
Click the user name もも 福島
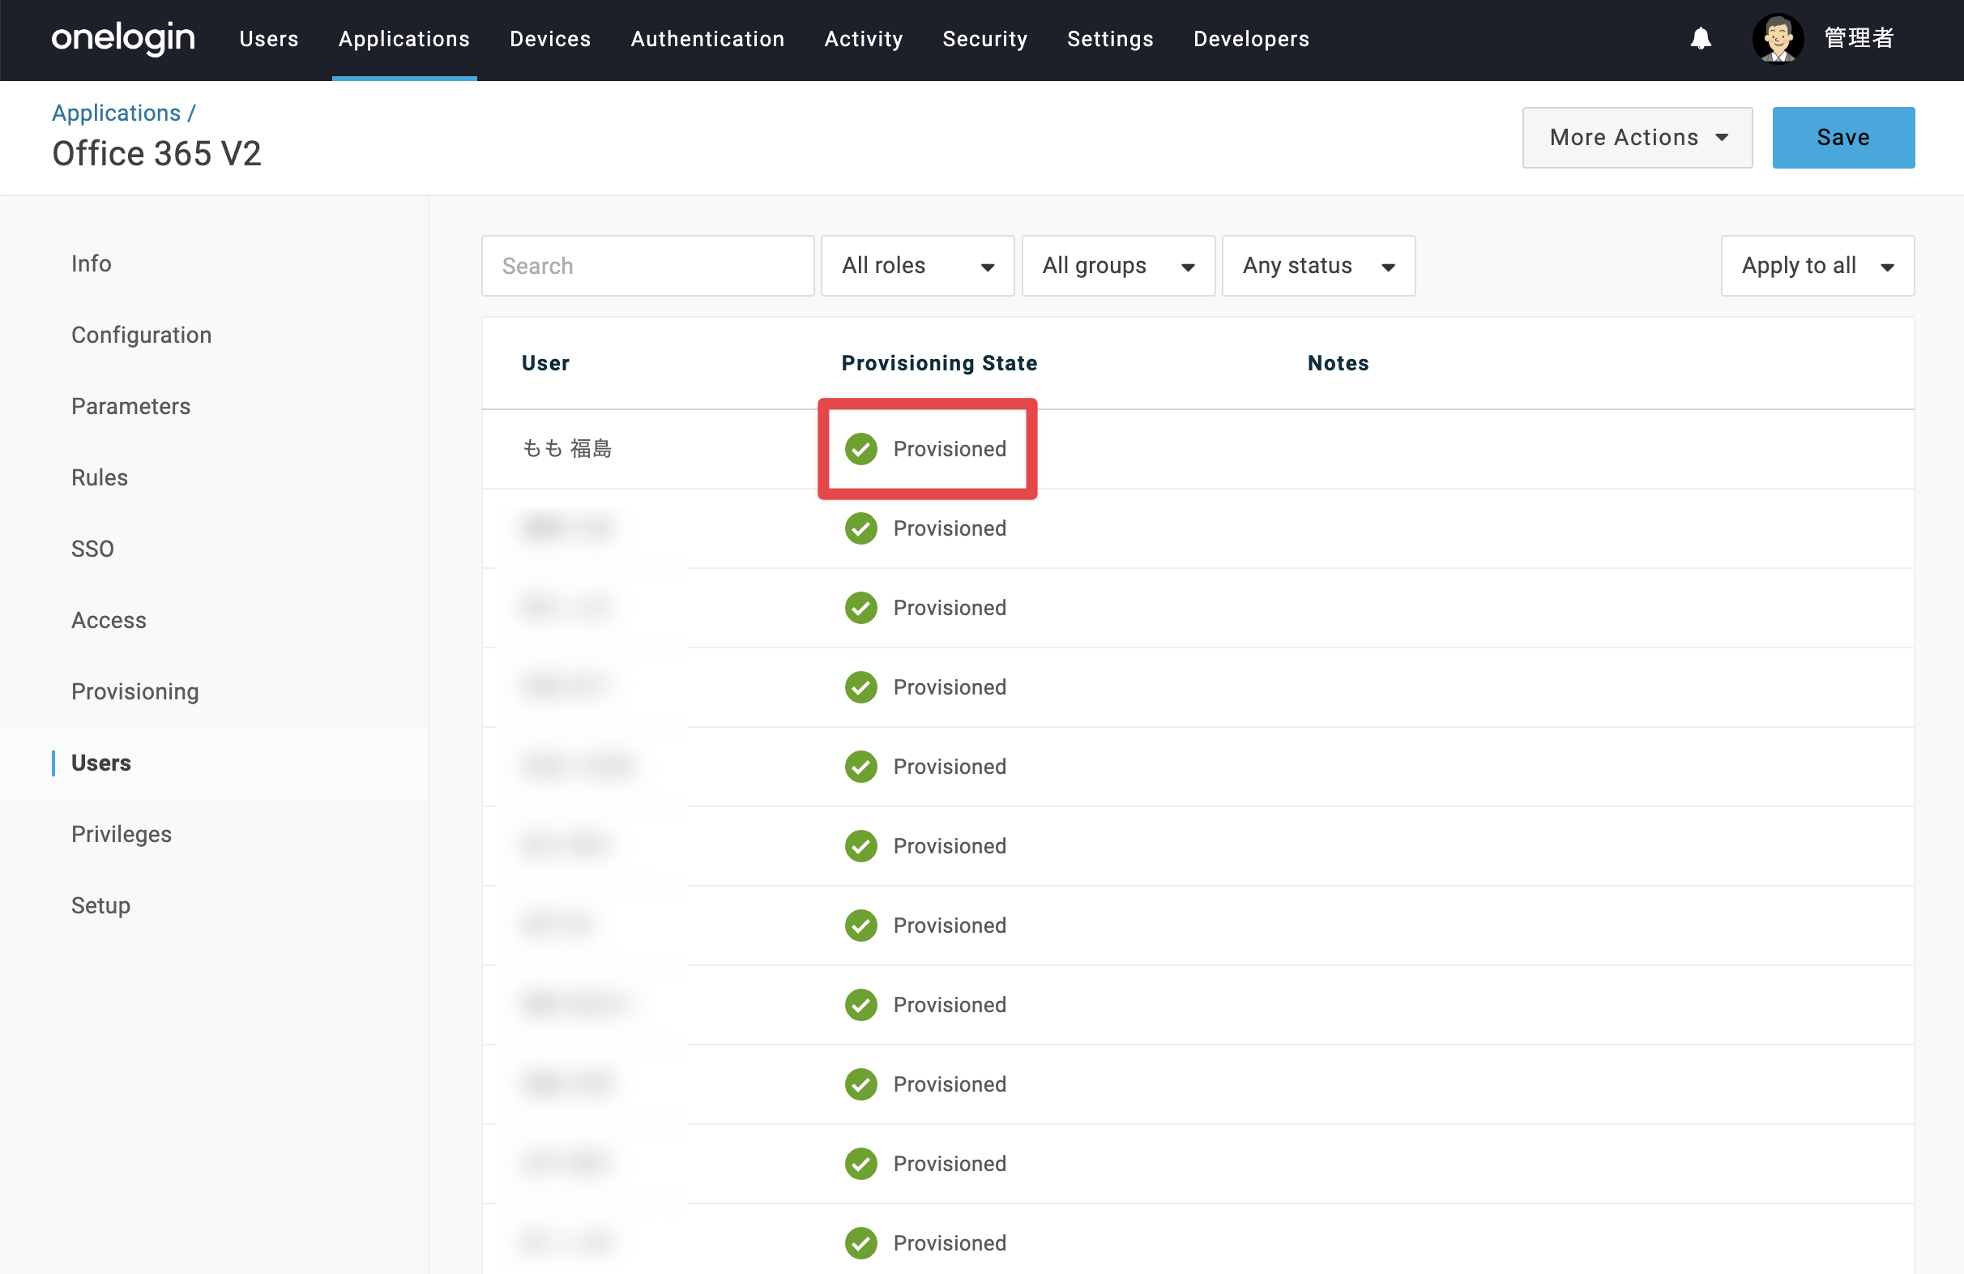click(x=568, y=448)
